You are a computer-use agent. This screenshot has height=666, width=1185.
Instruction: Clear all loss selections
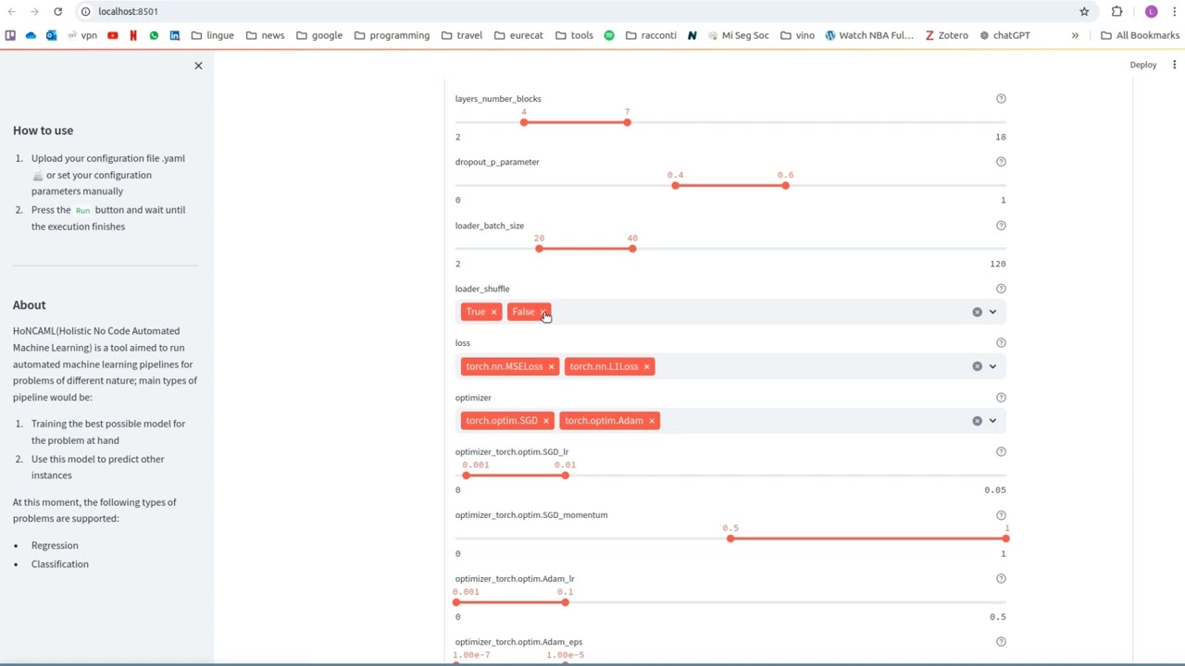[x=977, y=366]
